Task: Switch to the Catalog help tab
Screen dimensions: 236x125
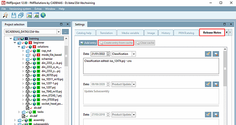Action: [x=85, y=33]
